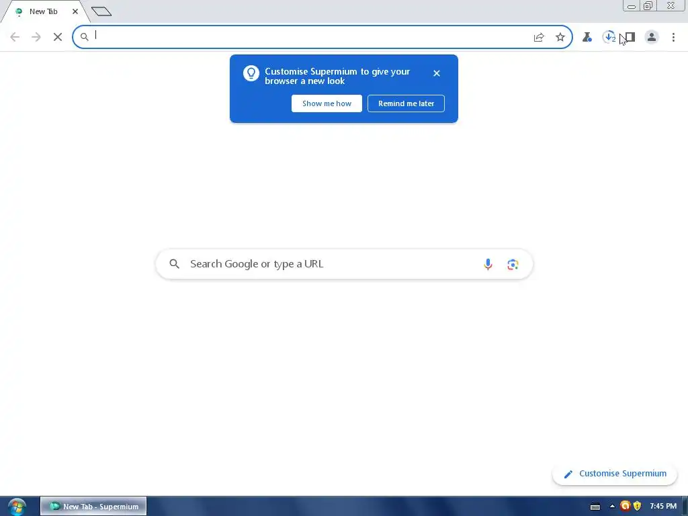Click the address bar search magnifier icon
The width and height of the screenshot is (688, 516).
(x=84, y=37)
